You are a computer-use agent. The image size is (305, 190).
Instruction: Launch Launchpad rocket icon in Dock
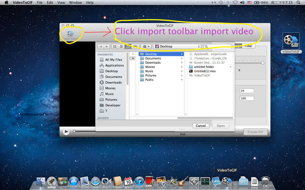click(x=52, y=182)
